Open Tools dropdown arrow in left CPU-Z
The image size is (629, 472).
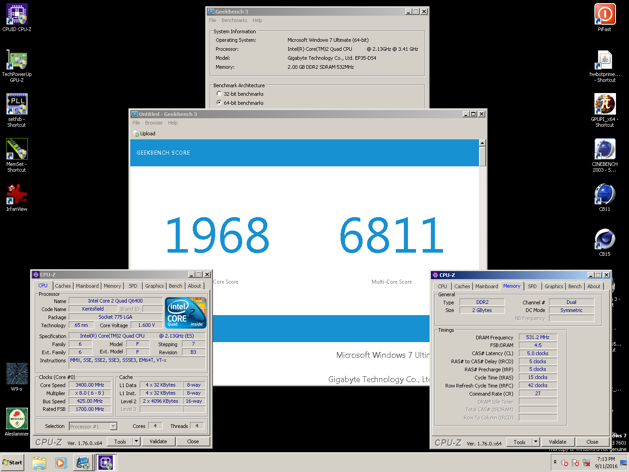[136, 441]
